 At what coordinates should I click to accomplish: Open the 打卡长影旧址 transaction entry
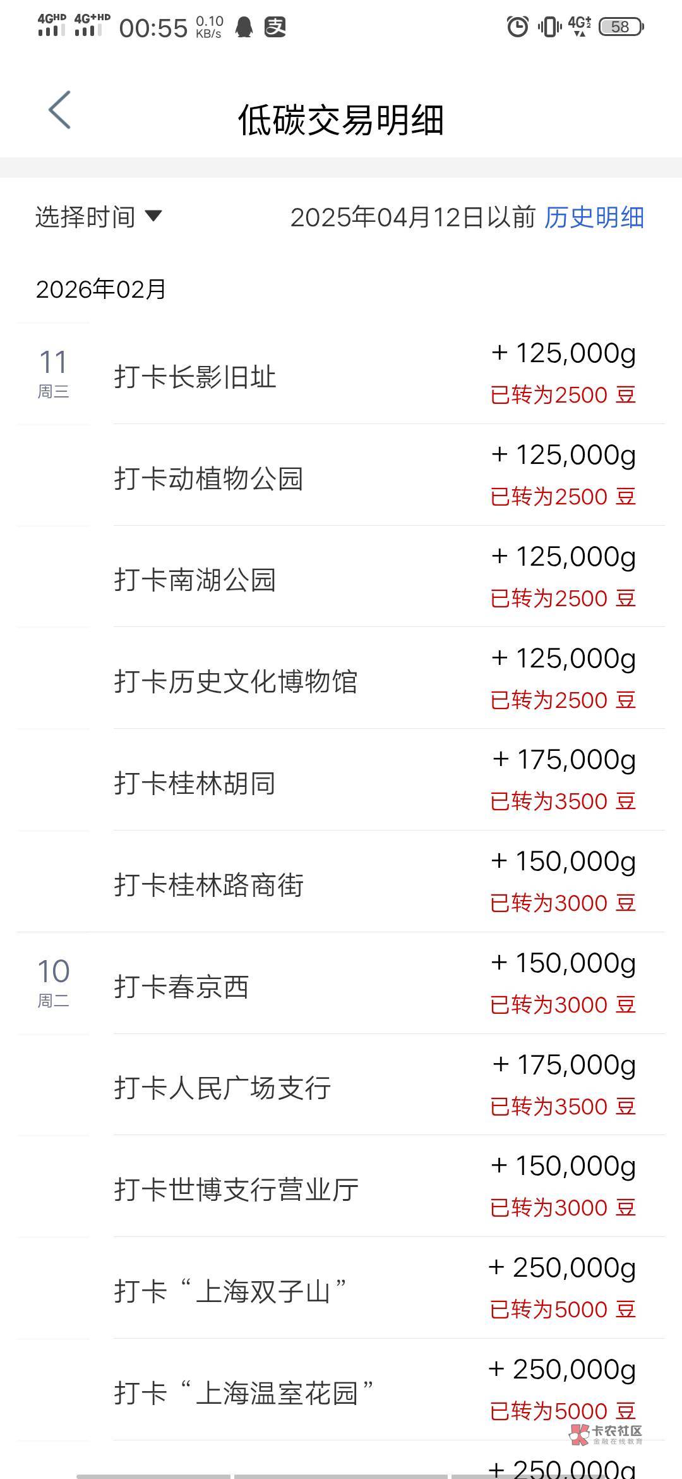tap(195, 377)
